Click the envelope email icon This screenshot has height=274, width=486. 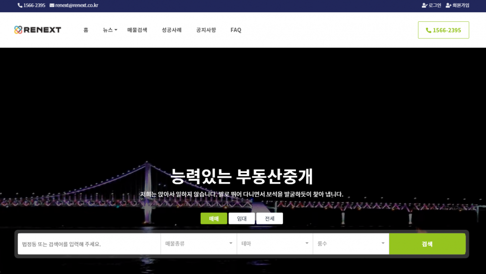click(x=52, y=5)
